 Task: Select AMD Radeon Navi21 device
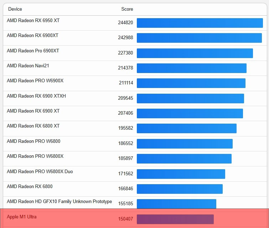(28, 66)
